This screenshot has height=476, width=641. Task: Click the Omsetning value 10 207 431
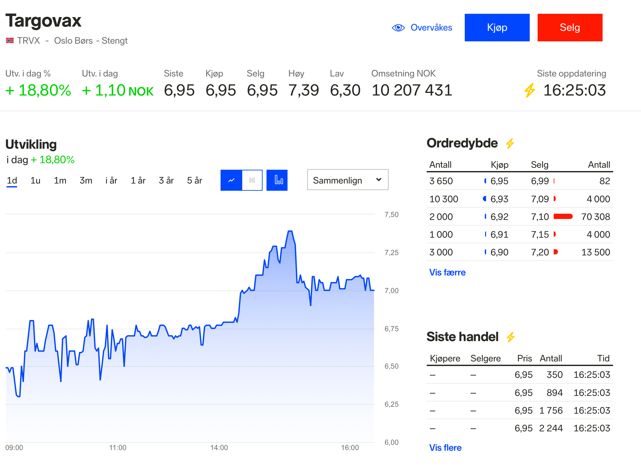[x=412, y=90]
